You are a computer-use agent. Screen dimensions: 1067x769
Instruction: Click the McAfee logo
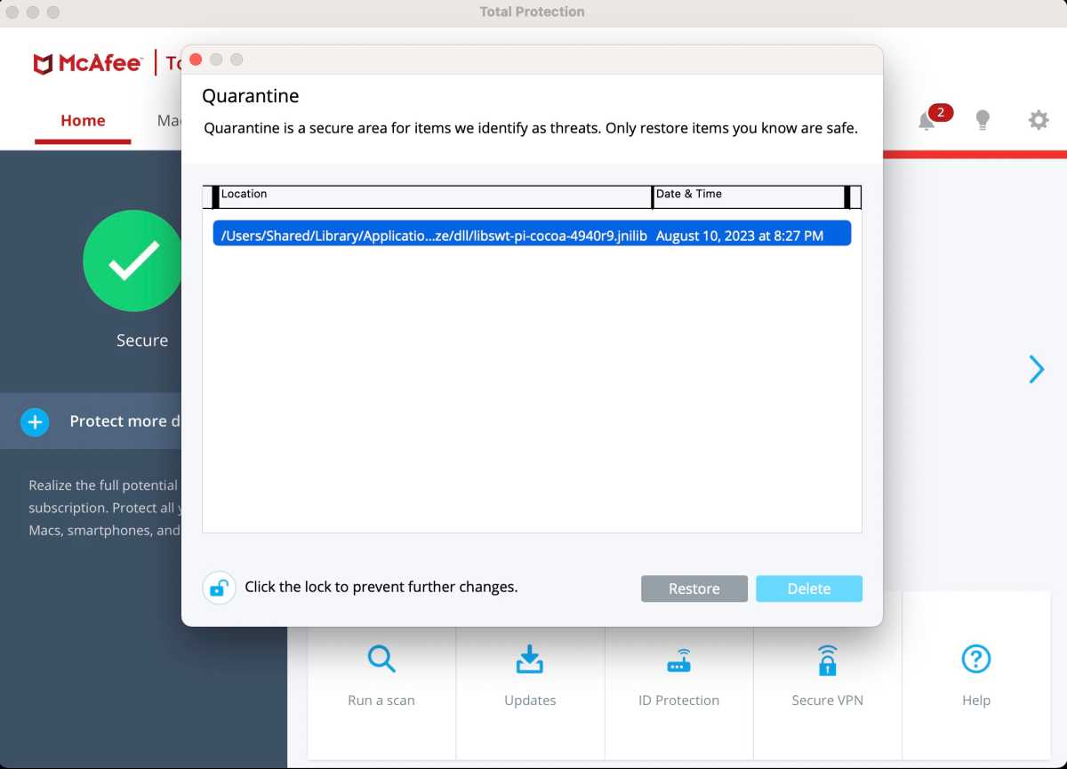[87, 63]
